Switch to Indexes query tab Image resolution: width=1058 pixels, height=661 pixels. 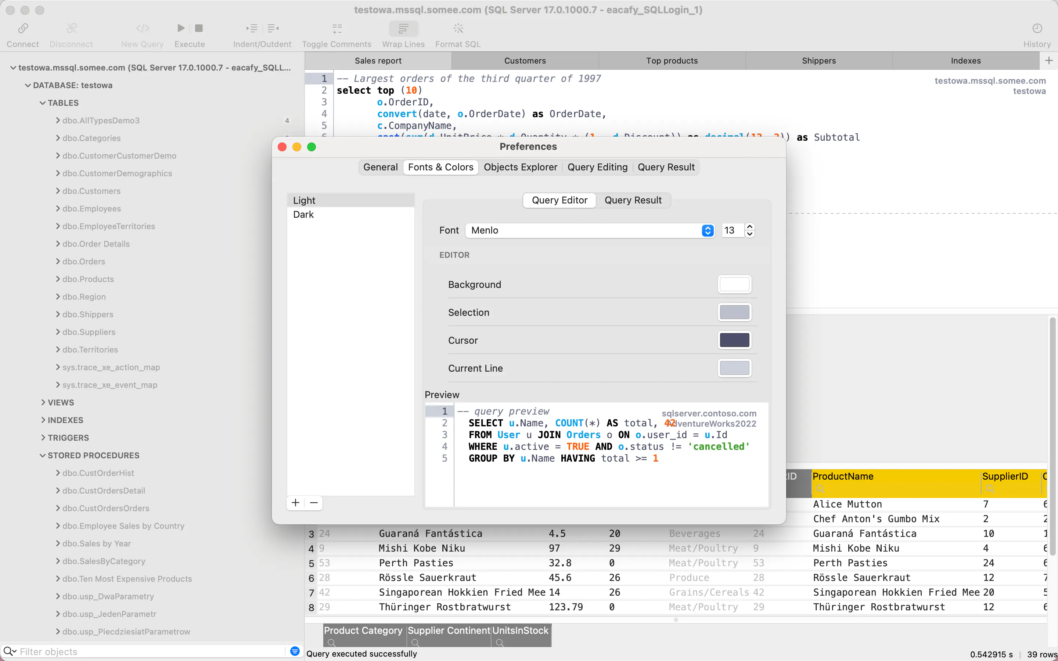click(x=966, y=61)
